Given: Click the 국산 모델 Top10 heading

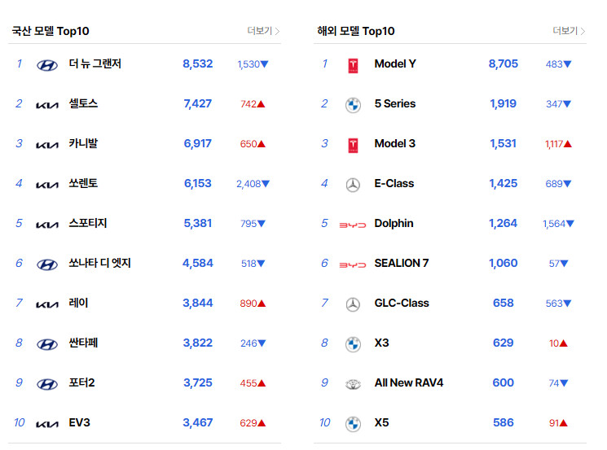Looking at the screenshot, I should (x=51, y=31).
